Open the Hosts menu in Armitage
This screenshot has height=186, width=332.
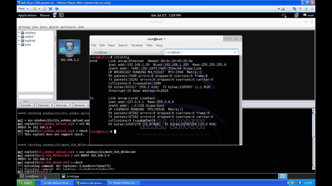tap(43, 27)
